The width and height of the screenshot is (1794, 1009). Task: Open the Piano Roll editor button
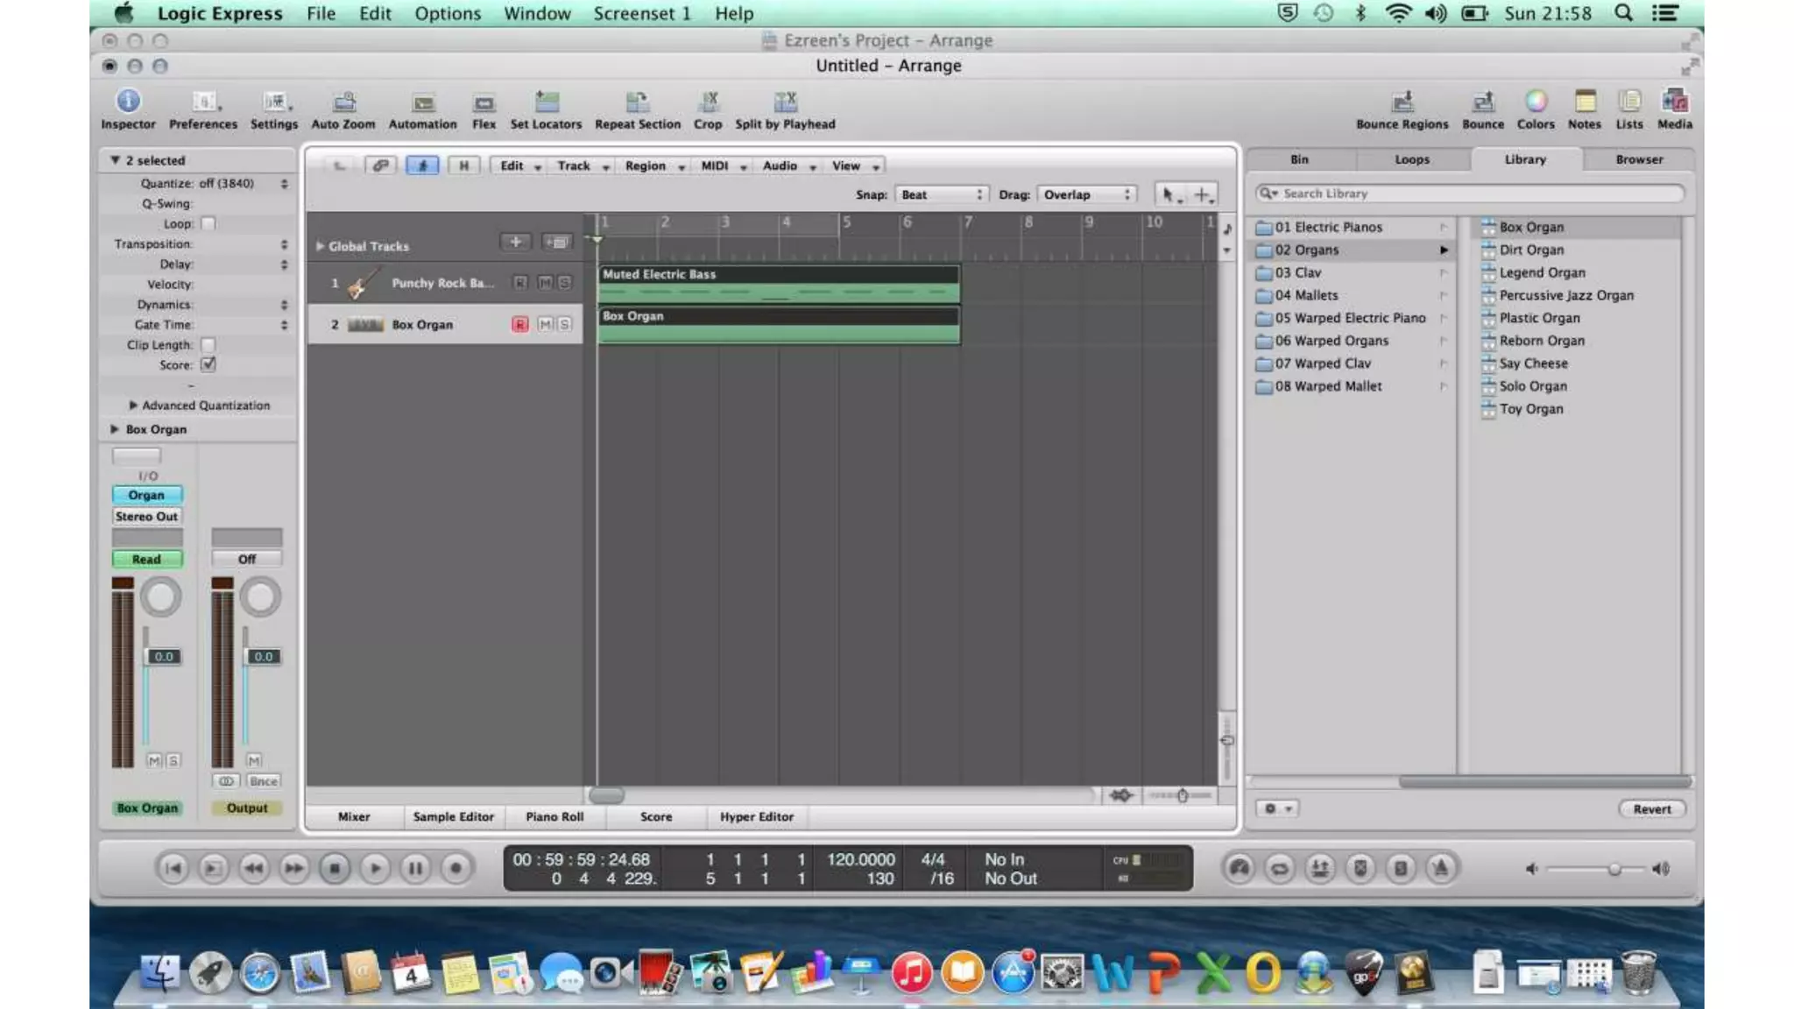[554, 816]
